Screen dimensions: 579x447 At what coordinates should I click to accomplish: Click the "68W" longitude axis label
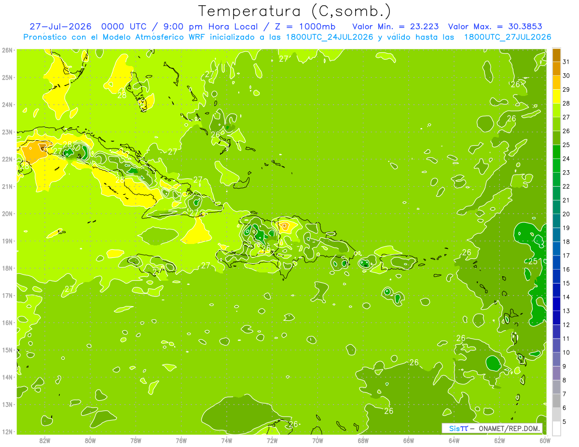coord(363,440)
